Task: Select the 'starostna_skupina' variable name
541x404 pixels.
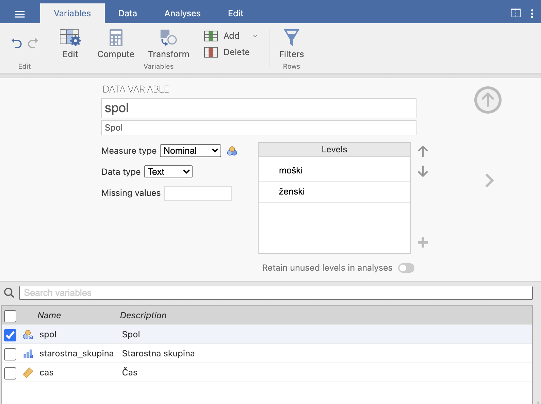Action: coord(77,354)
